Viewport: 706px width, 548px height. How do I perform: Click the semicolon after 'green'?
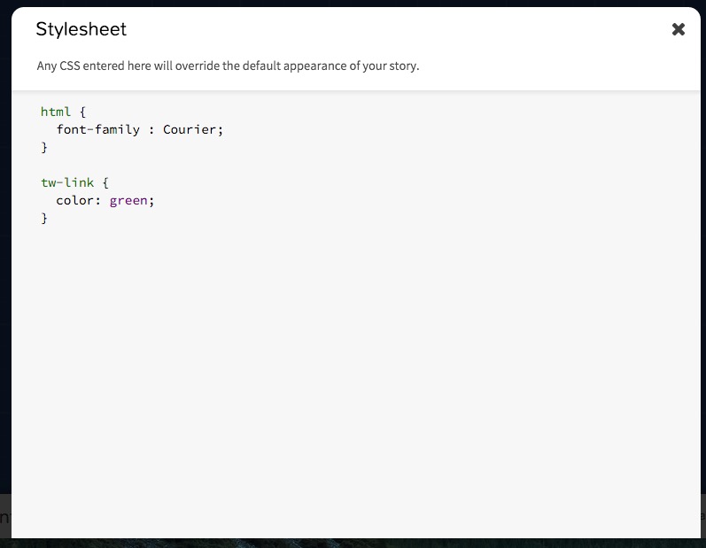tap(151, 200)
